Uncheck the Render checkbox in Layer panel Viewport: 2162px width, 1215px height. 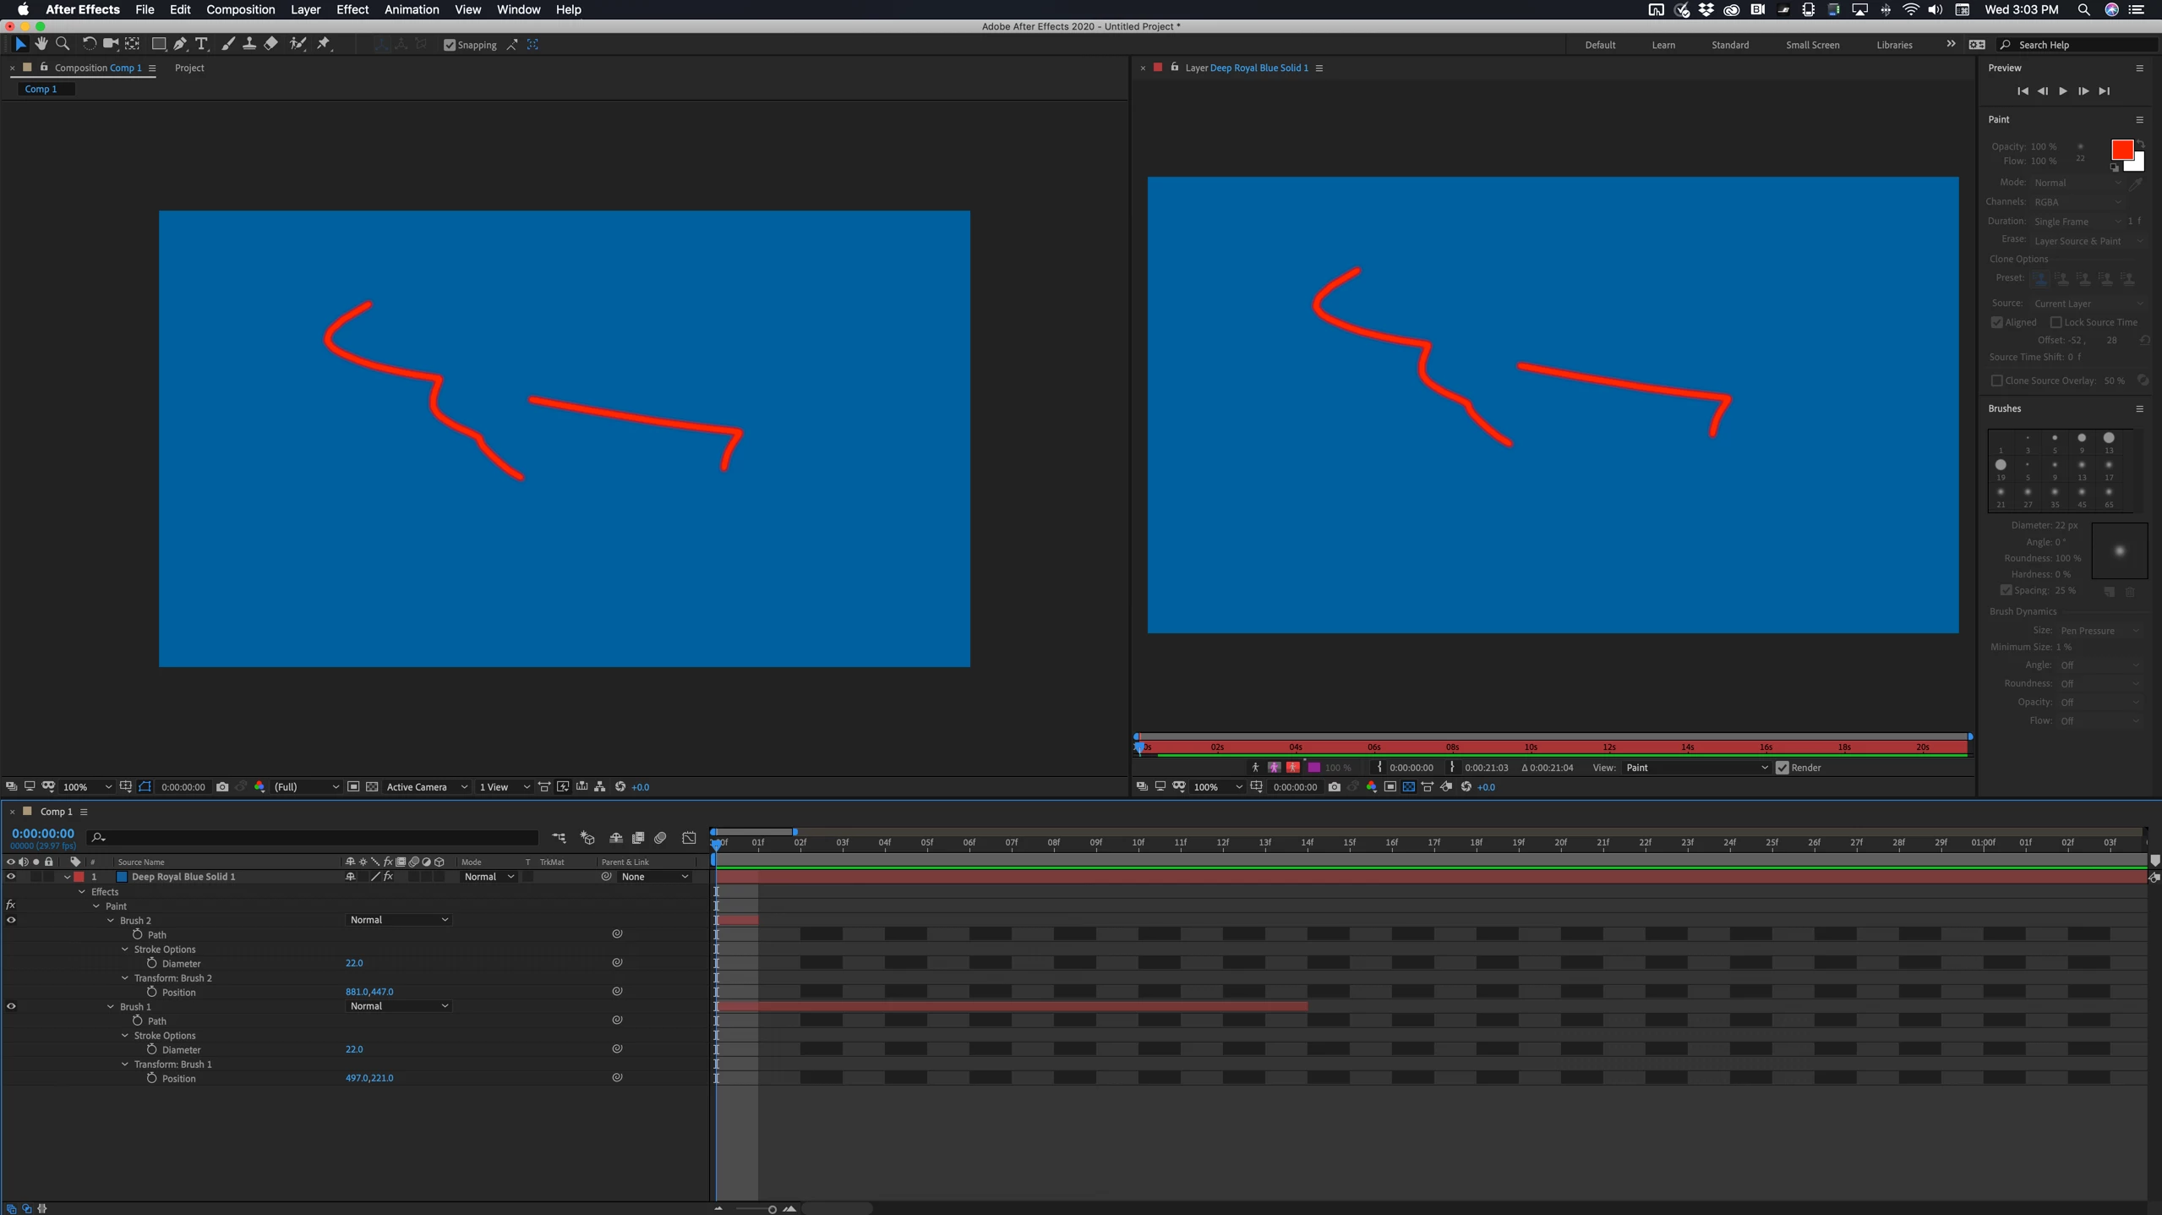pos(1783,768)
